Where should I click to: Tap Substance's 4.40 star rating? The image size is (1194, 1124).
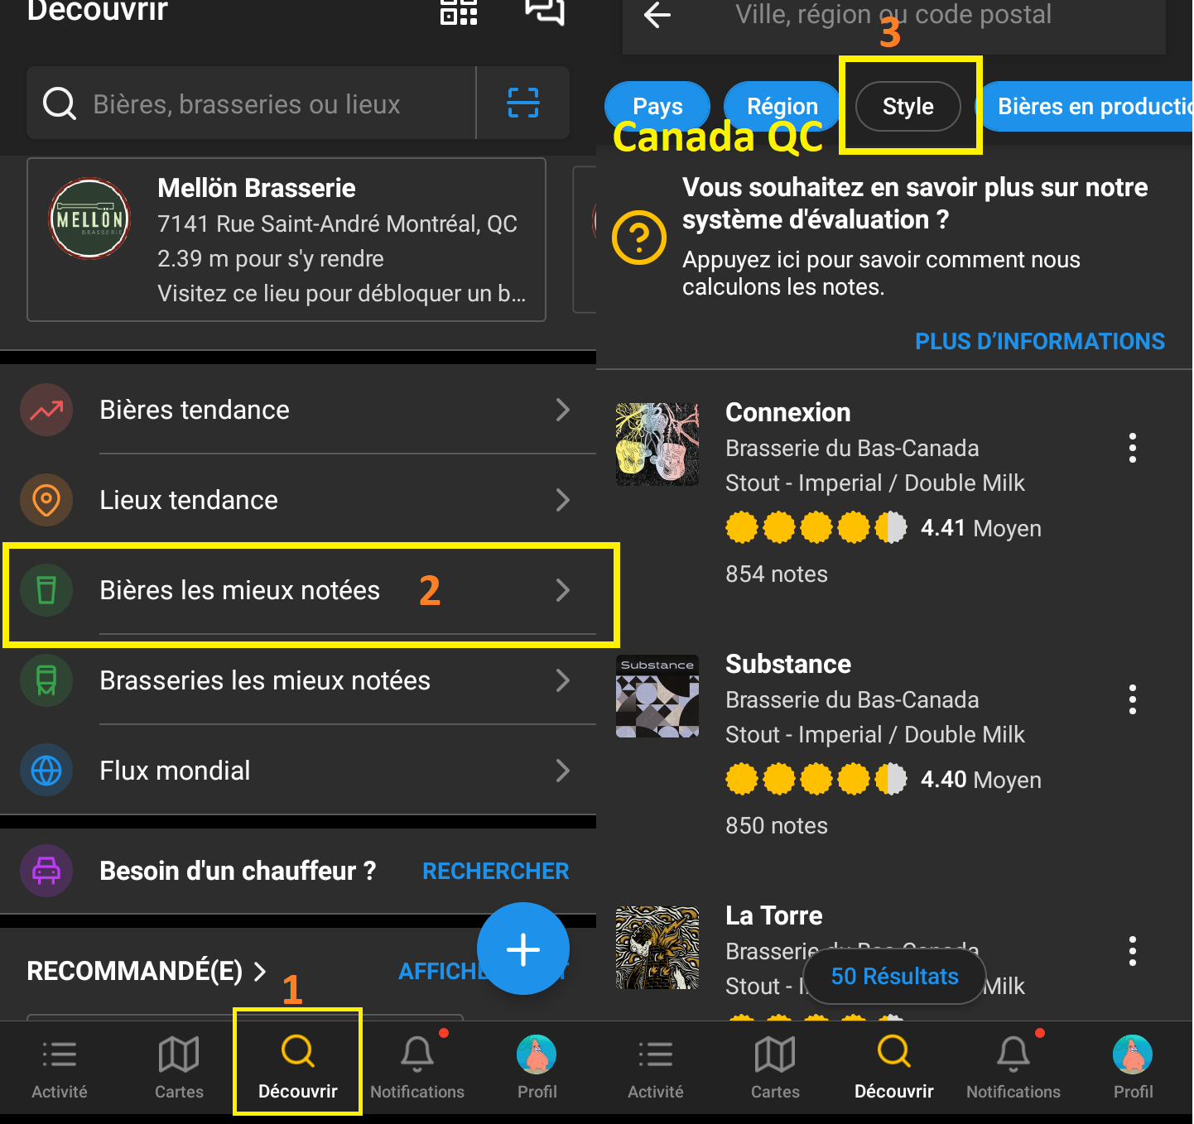pyautogui.click(x=883, y=779)
